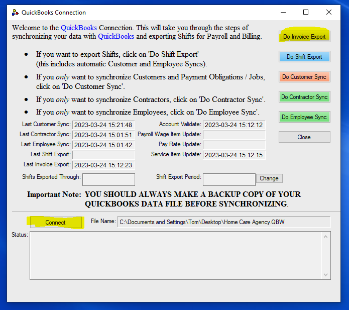Click the first blue QuickBooks word in welcome text
Image resolution: width=349 pixels, height=310 pixels.
[x=79, y=28]
